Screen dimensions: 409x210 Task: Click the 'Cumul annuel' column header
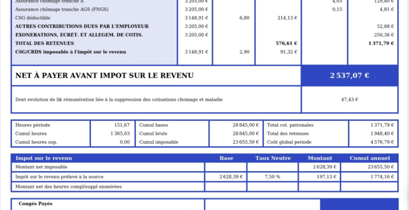pos(370,158)
